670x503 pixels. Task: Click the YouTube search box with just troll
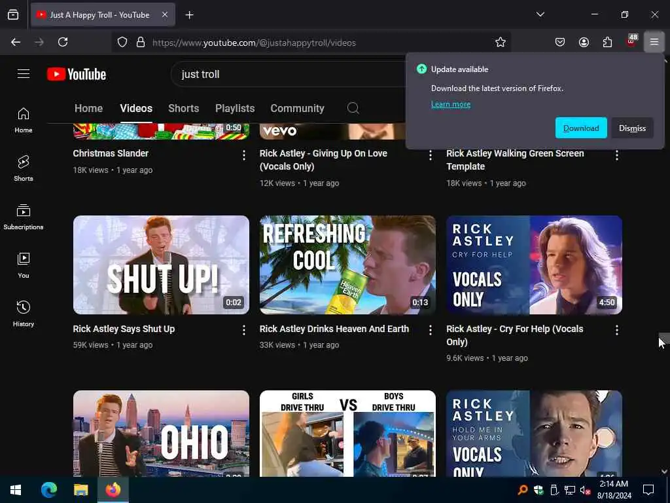tap(289, 74)
